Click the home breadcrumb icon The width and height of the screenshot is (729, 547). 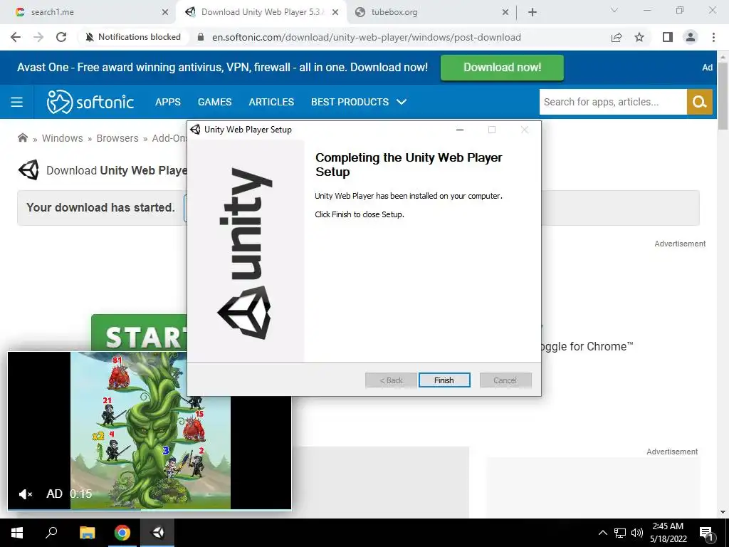tap(22, 137)
